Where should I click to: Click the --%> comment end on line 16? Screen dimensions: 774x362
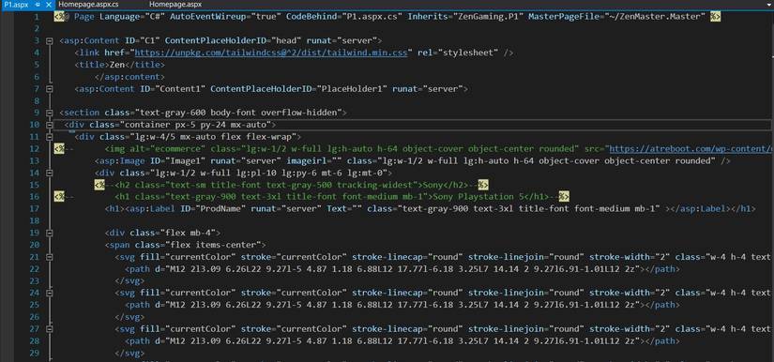point(559,197)
